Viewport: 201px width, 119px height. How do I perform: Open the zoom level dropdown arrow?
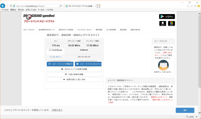click(x=197, y=117)
